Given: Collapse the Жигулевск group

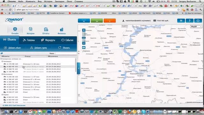Looking at the screenshot, I should (x=2, y=74).
